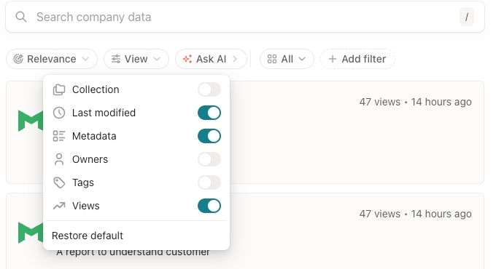Switch on the Owners toggle

pos(209,159)
